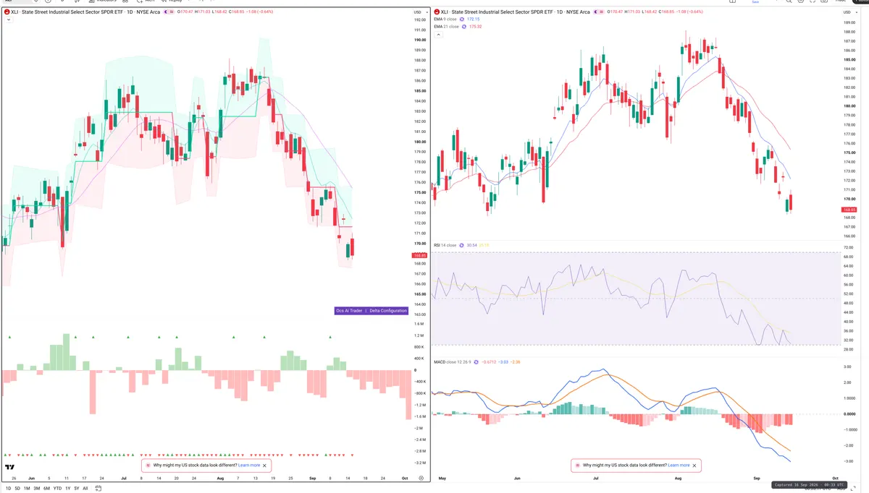Viewport: 869px width, 493px height.
Task: Click Learn more in left chart notice
Action: pos(249,466)
